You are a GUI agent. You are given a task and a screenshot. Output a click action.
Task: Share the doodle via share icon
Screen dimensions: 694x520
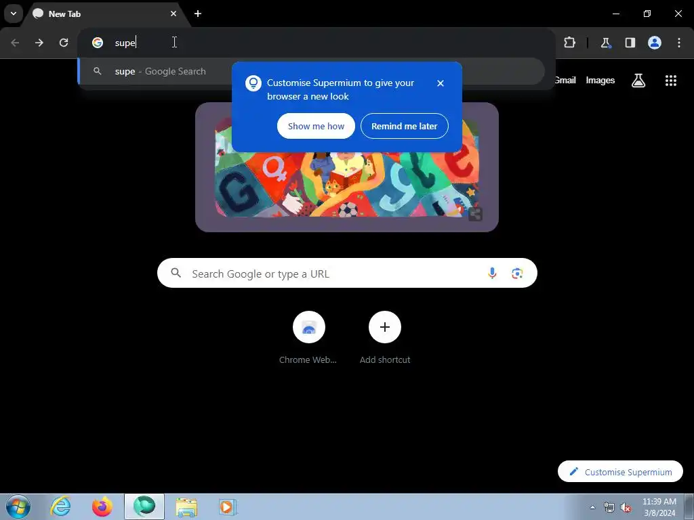[475, 215]
